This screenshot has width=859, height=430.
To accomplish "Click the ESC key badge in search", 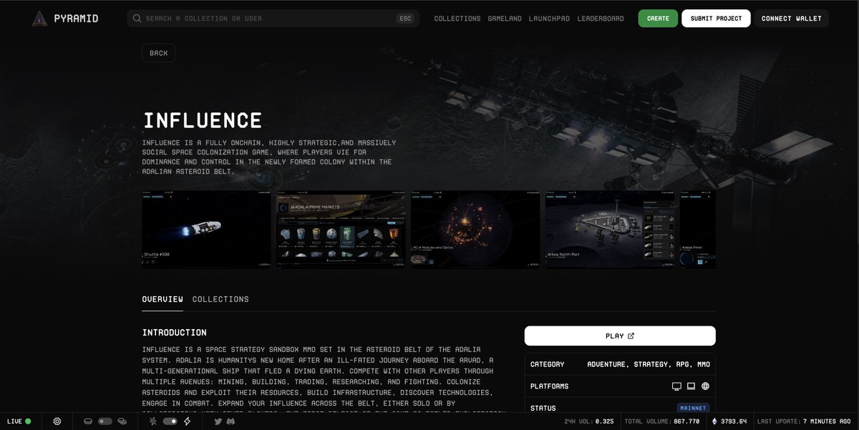I will click(405, 19).
